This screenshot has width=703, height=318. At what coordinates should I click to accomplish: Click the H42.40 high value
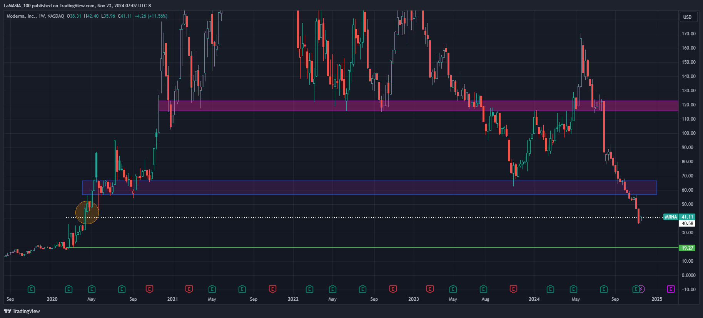point(91,16)
